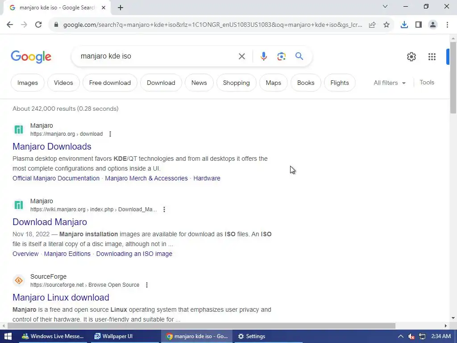Clear the search box text

point(241,56)
